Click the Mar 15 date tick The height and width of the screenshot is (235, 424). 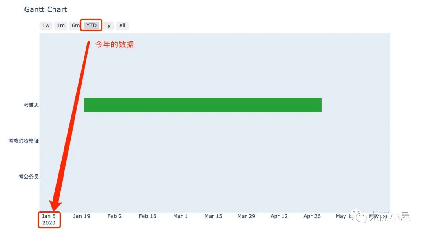[213, 216]
